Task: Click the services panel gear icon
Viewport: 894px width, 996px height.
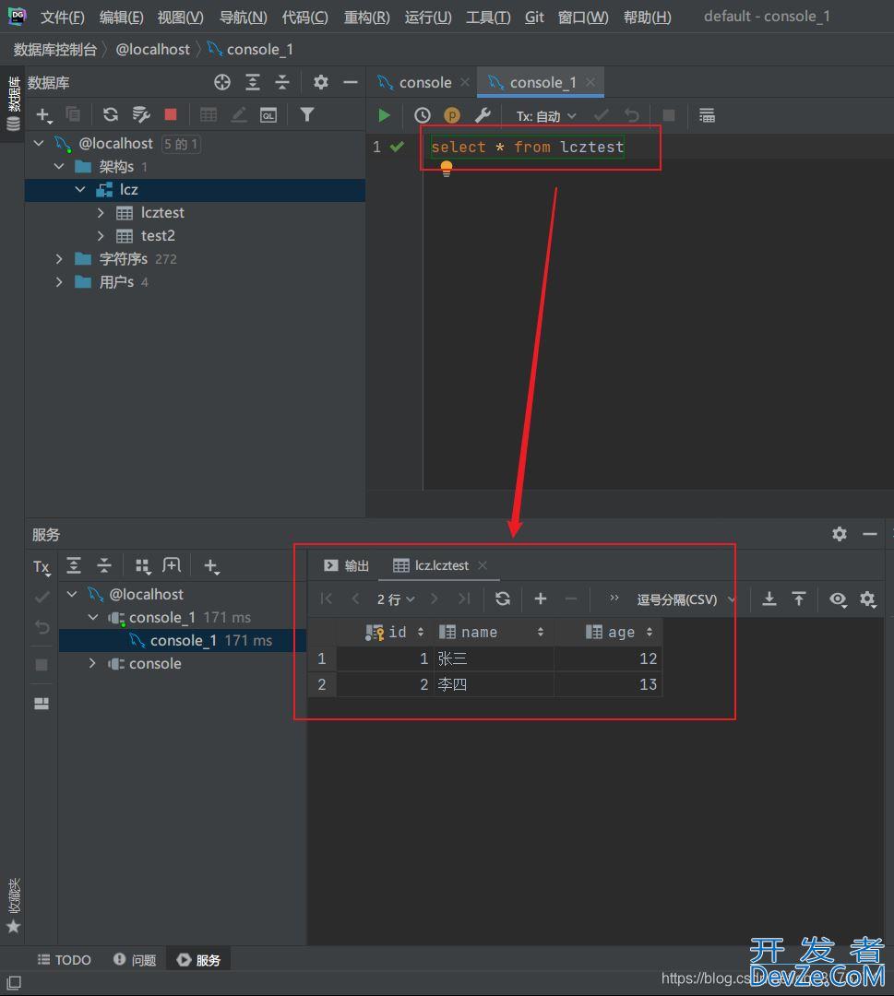Action: (840, 534)
